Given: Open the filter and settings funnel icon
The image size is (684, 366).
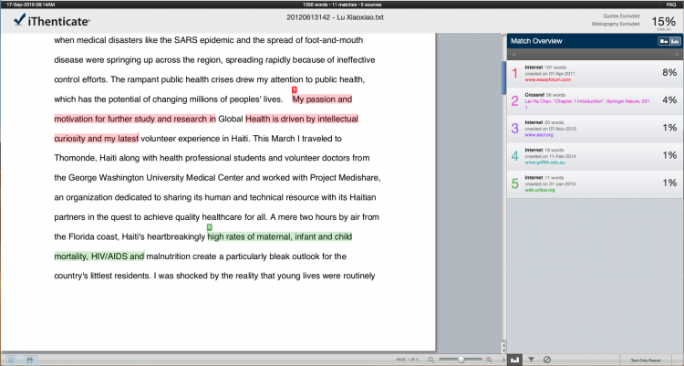Looking at the screenshot, I should 531,360.
